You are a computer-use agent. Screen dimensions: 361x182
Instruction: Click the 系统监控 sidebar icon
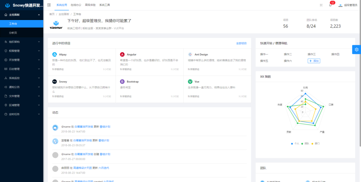pyautogui.click(x=6, y=78)
